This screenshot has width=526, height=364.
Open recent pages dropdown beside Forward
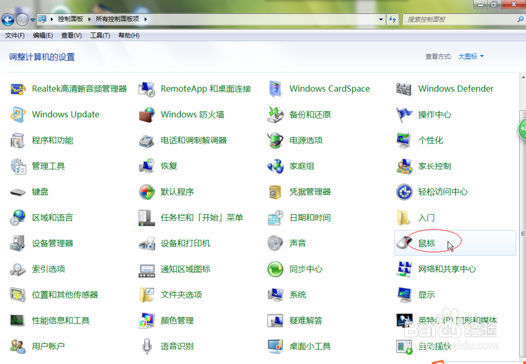[x=33, y=20]
